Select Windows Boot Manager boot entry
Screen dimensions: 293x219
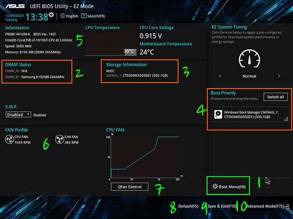(x=250, y=115)
